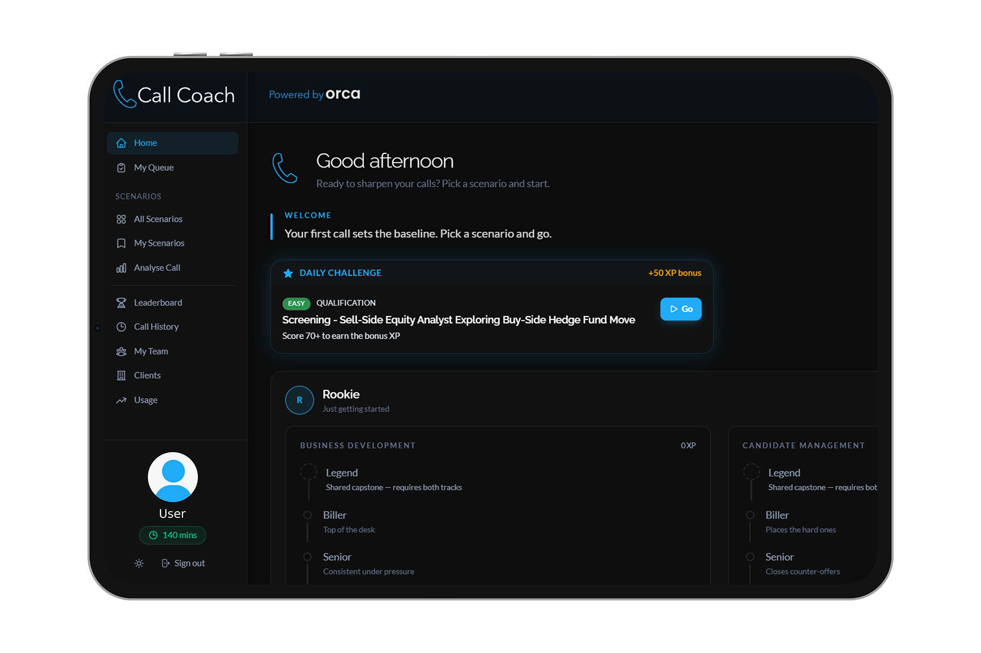Click Biller milestone dot in Candidate Management
The image size is (981, 653).
tap(750, 515)
